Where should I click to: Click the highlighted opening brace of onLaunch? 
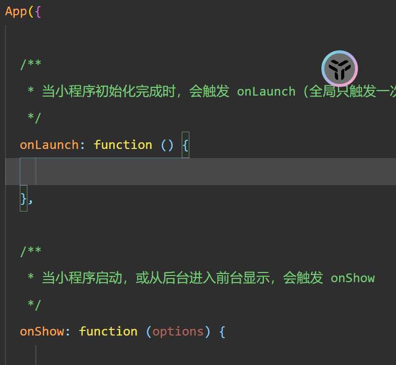pos(185,145)
